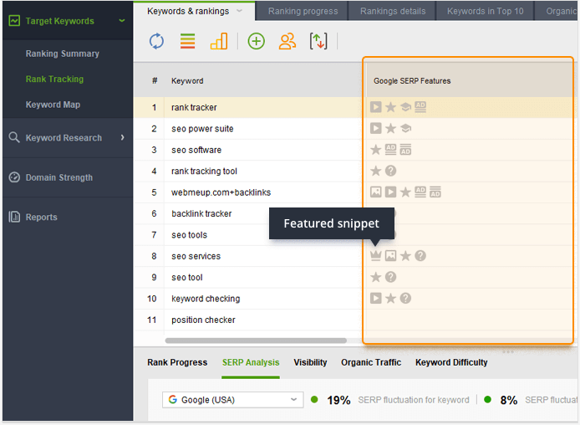Viewport: 580px width, 425px height.
Task: Click question mark icon in seo tool row
Action: (390, 277)
